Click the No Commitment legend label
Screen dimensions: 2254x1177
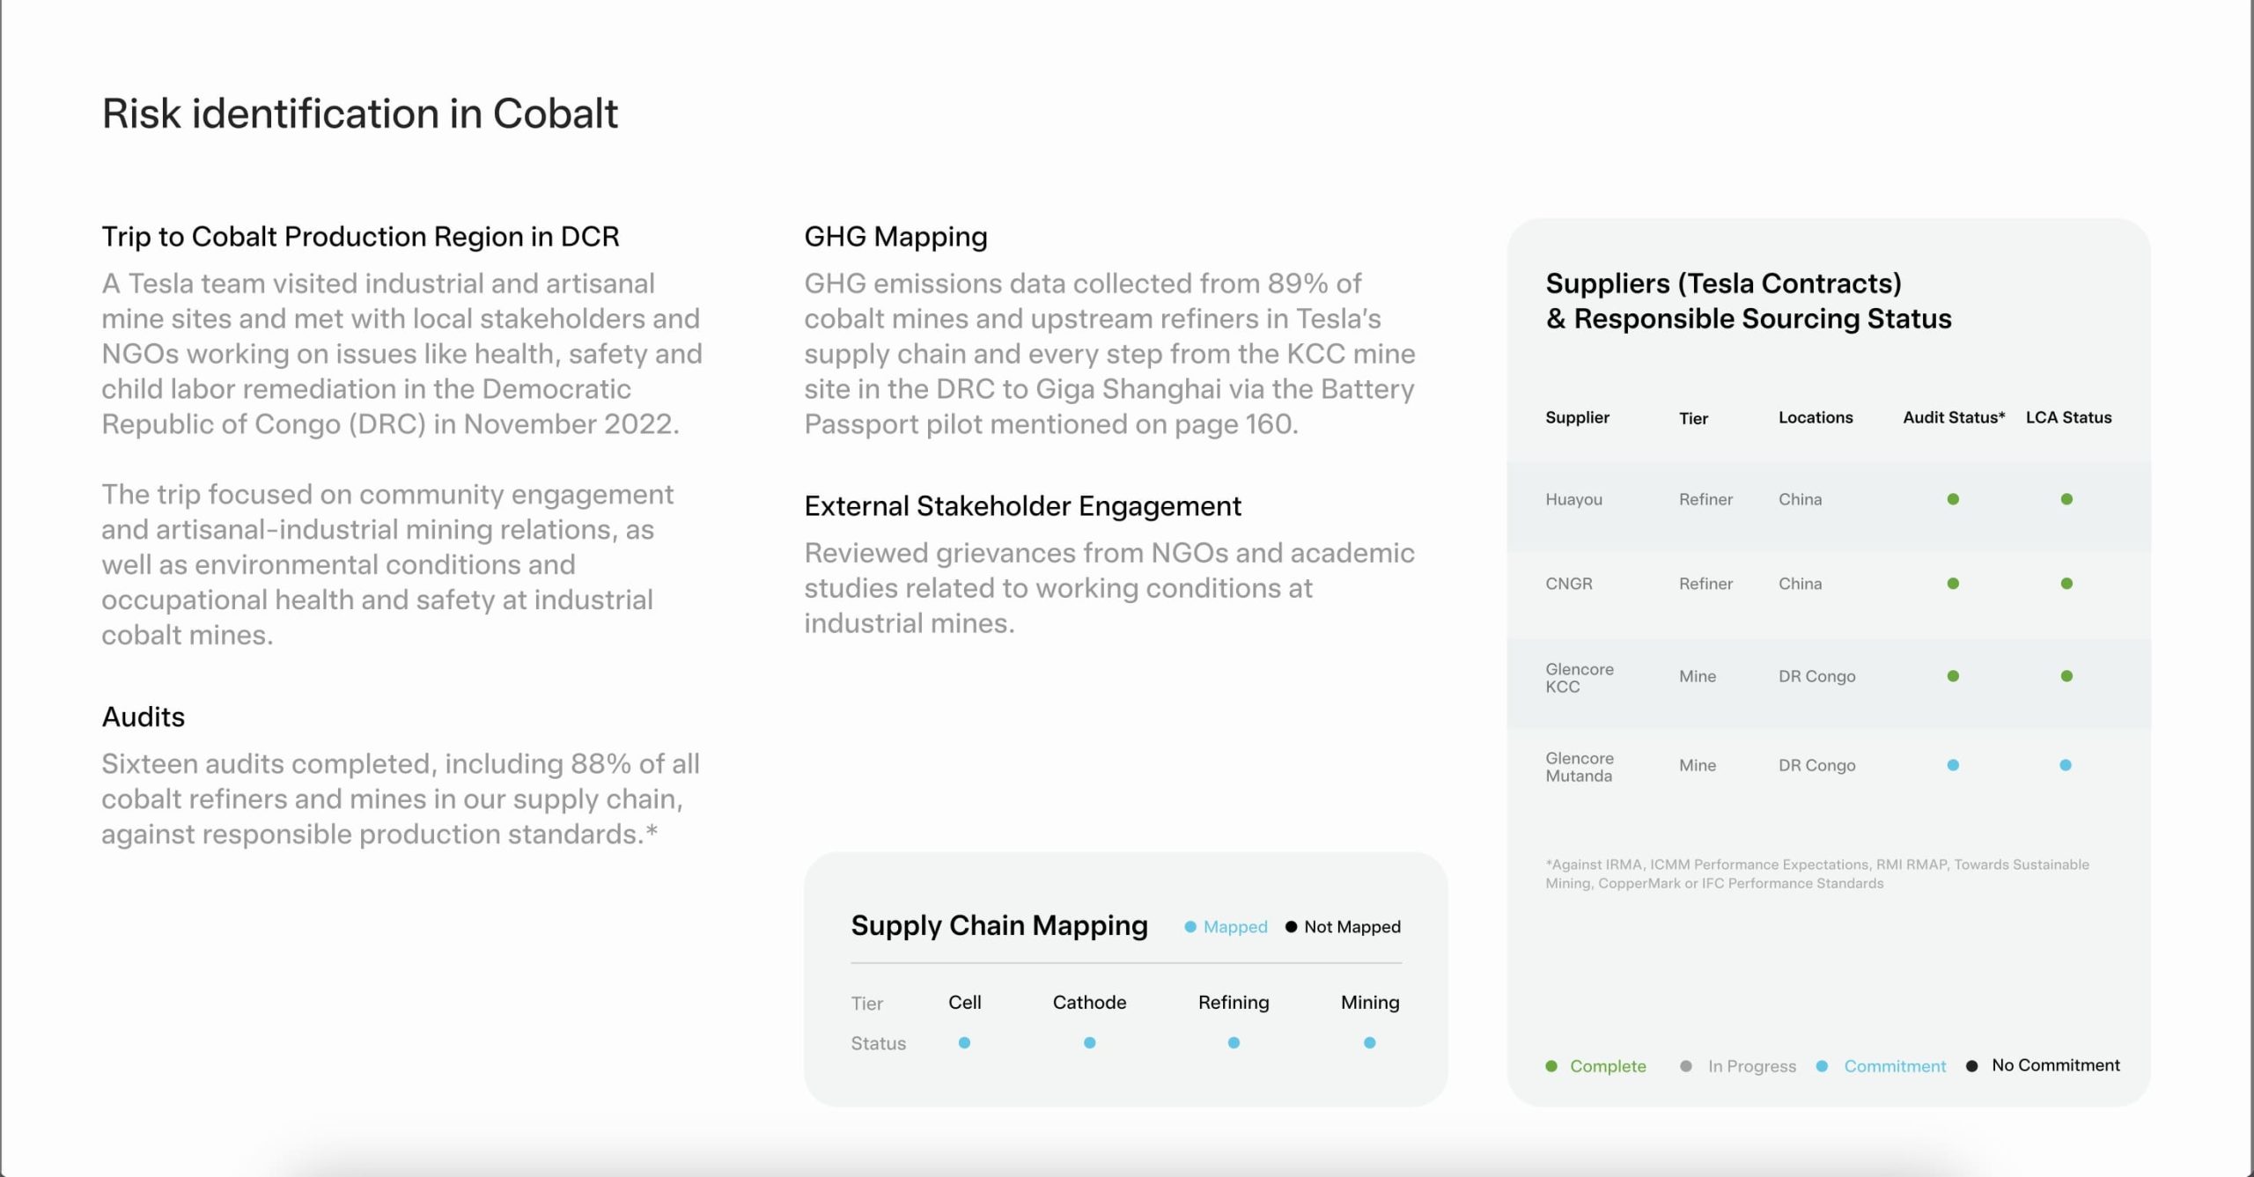click(x=2056, y=1065)
